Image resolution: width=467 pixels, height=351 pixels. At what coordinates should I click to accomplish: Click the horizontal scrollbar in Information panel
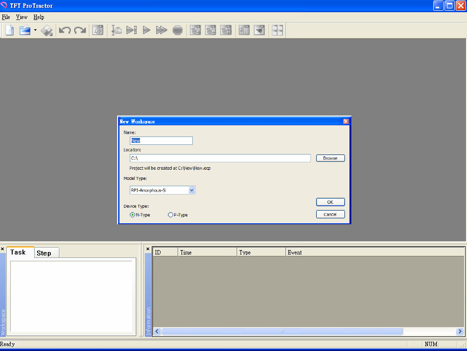[282, 331]
